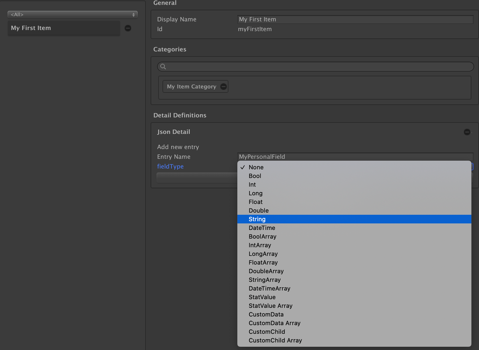Choose CustomChild Array in the fieldType menu
479x350 pixels.
(354, 340)
